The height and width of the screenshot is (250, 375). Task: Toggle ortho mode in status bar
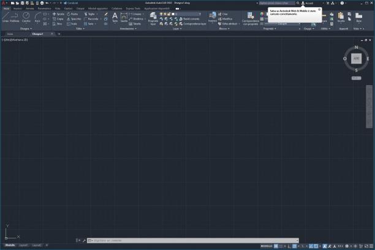coord(290,246)
